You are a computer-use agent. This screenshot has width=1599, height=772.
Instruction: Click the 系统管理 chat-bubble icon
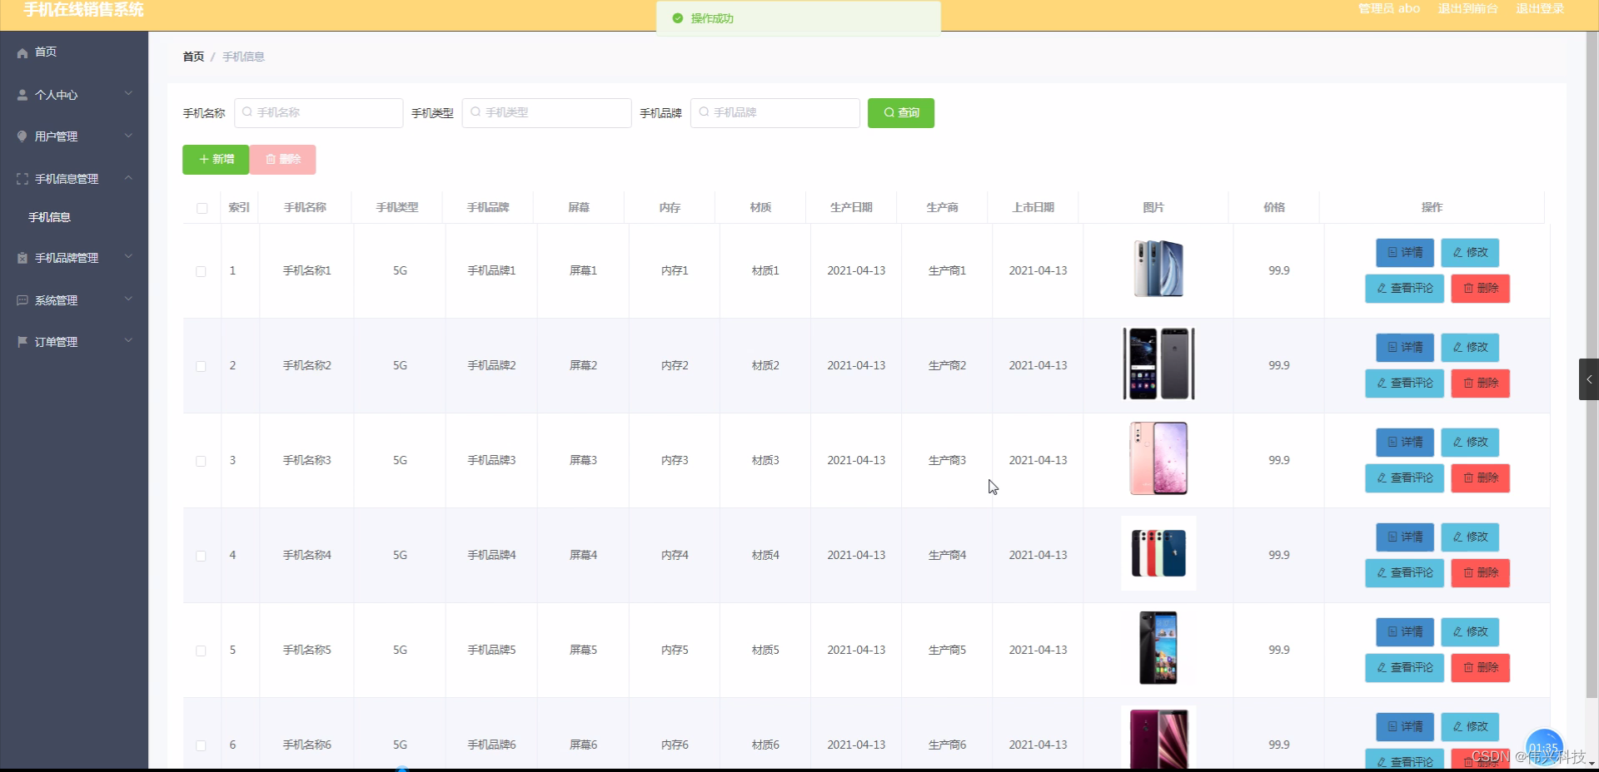(x=22, y=300)
